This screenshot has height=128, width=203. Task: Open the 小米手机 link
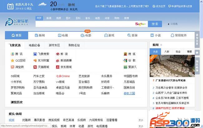point(16,82)
